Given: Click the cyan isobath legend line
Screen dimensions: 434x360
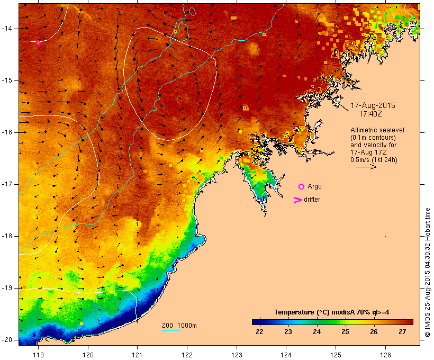Looking at the screenshot, I should (171, 330).
